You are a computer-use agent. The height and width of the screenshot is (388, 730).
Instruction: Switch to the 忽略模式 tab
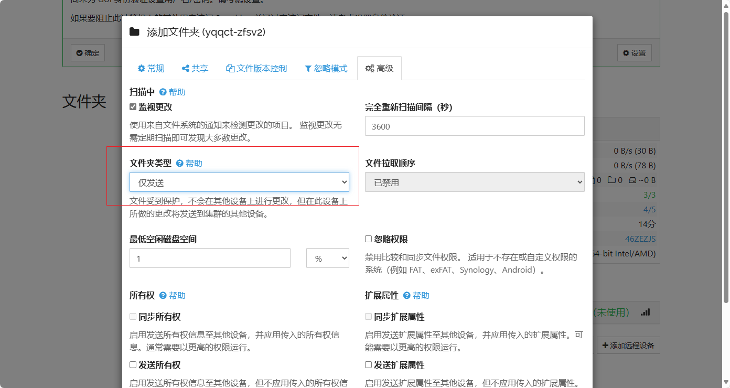(326, 68)
